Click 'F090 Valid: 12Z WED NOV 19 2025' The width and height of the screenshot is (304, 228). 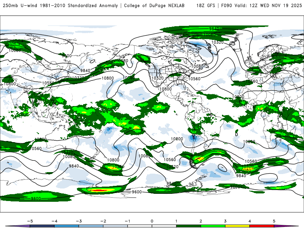[x=261, y=6]
